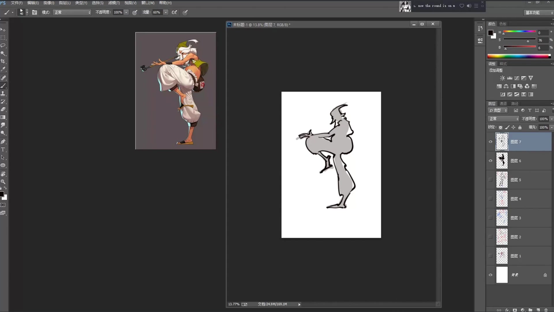
Task: Toggle Quick Mask mode icon
Action: pyautogui.click(x=3, y=205)
